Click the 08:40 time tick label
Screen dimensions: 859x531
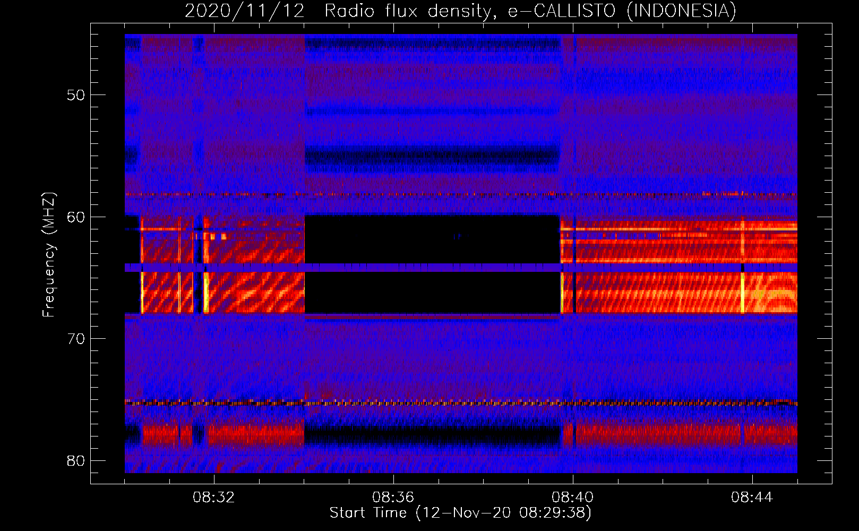click(x=573, y=498)
